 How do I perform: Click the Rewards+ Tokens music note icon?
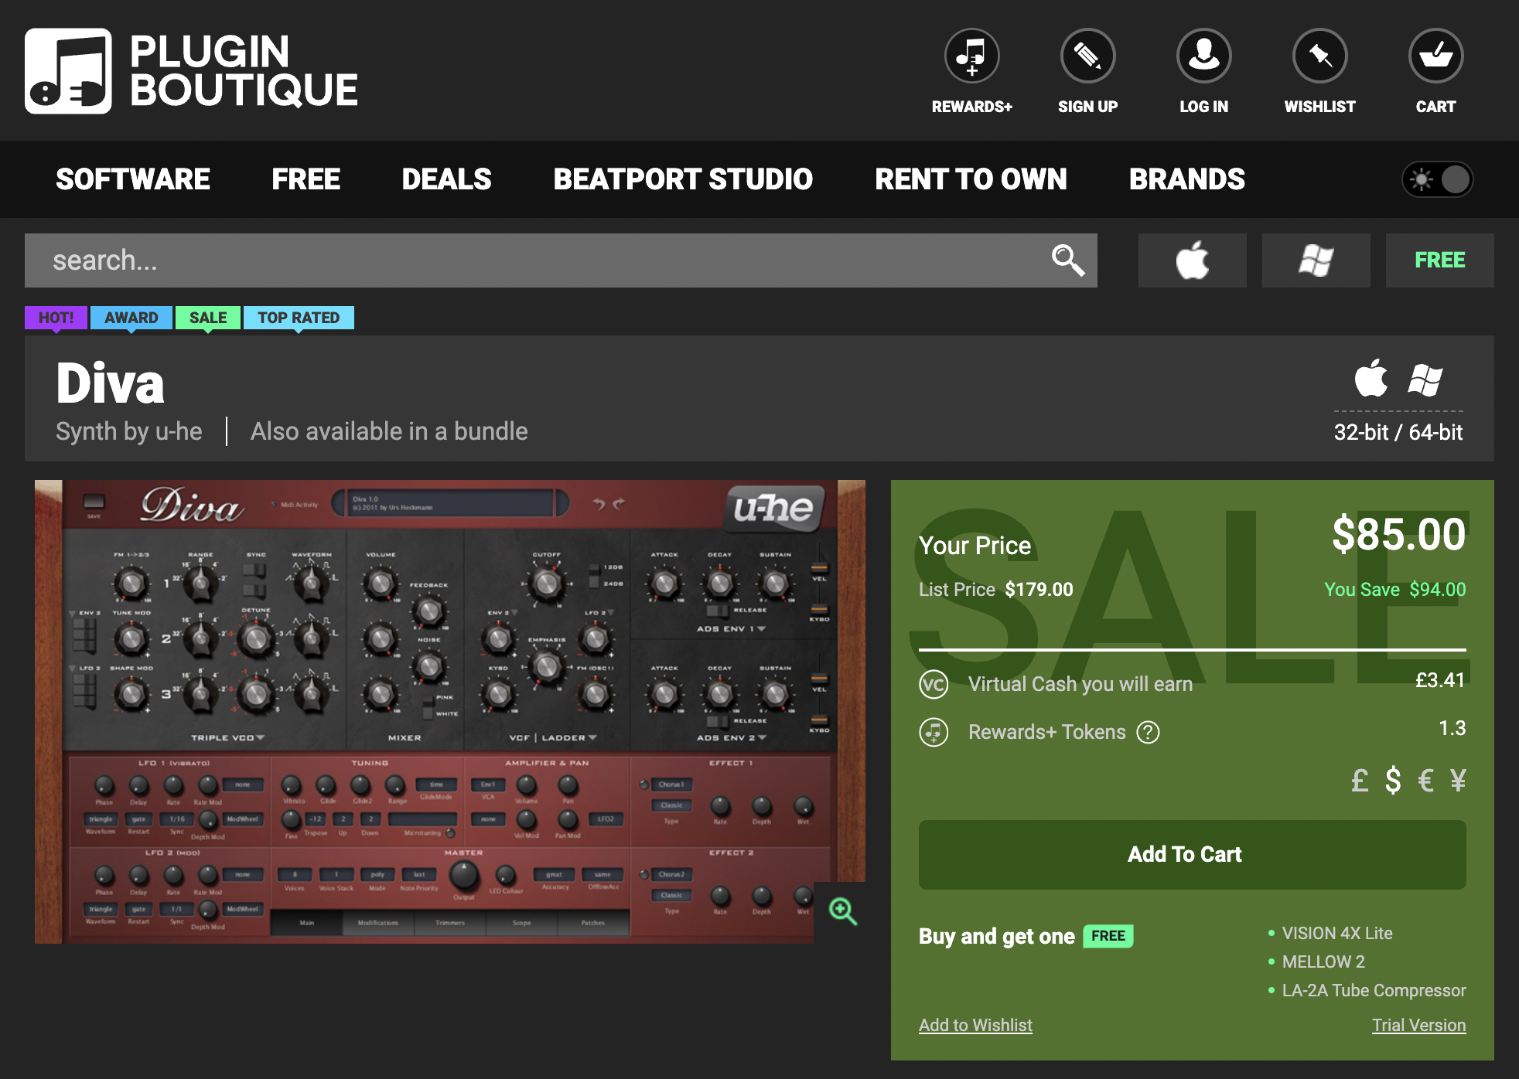[x=934, y=732]
